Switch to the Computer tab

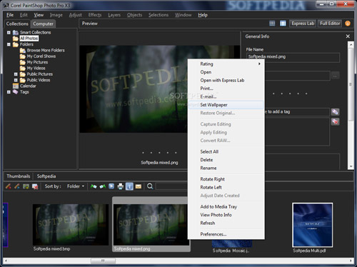(43, 24)
